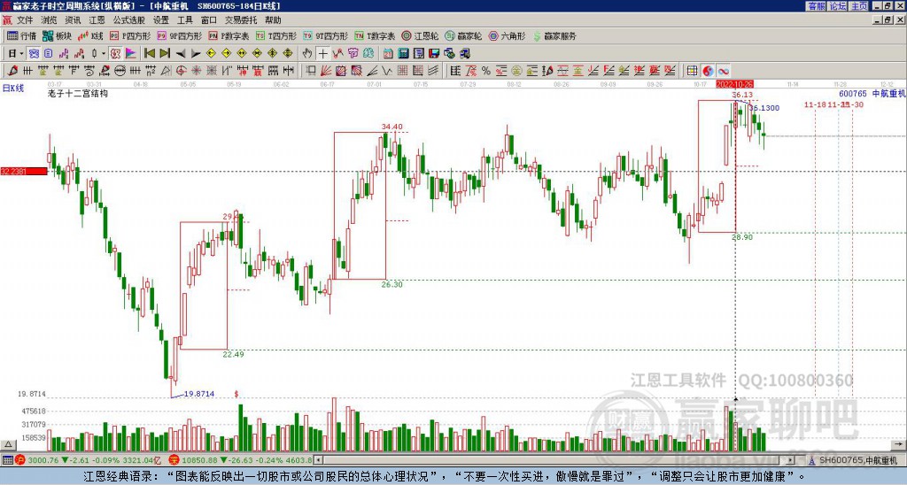Open 赢家服务 services
907x485 pixels.
554,35
